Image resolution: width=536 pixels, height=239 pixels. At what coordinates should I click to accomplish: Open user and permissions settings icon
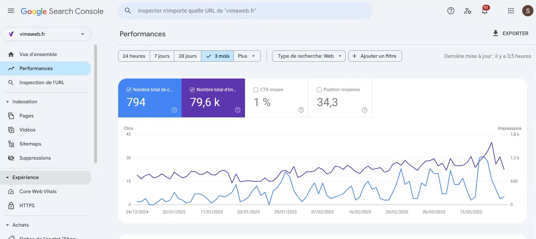coord(467,11)
